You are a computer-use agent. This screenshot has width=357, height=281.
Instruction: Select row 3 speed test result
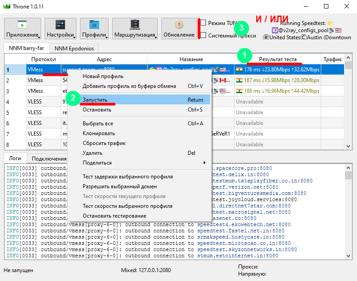click(277, 91)
